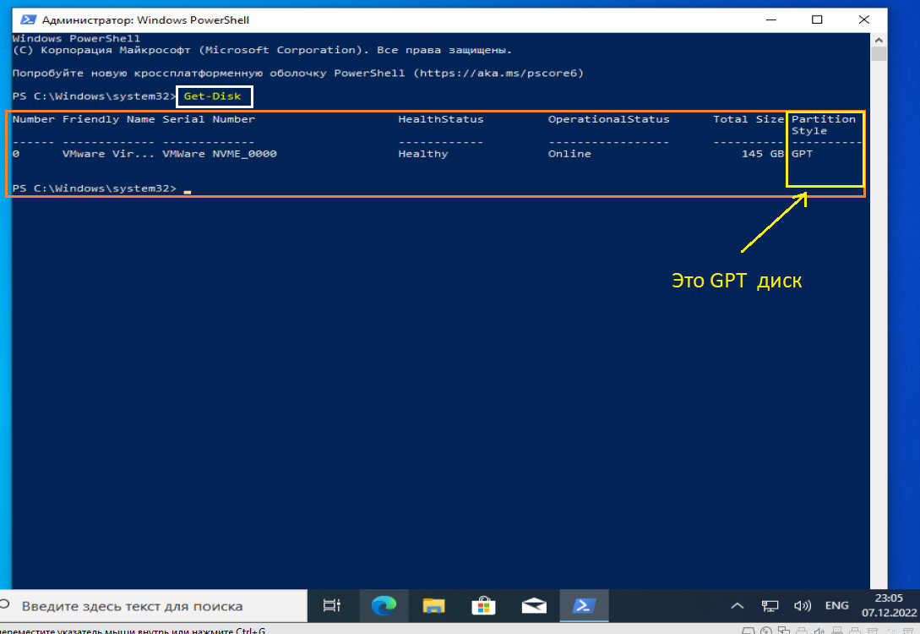
Task: Select the PowerShell taskbar button
Action: point(584,605)
